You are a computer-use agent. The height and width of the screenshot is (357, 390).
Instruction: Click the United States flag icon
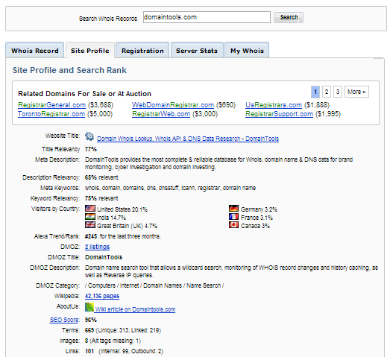90,209
